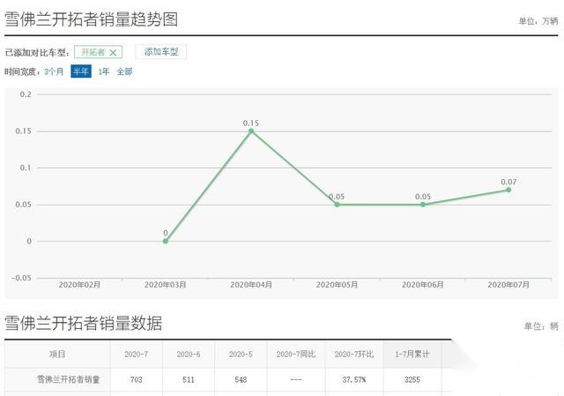Click the 2020-5 column header
The height and width of the screenshot is (396, 564).
241,355
